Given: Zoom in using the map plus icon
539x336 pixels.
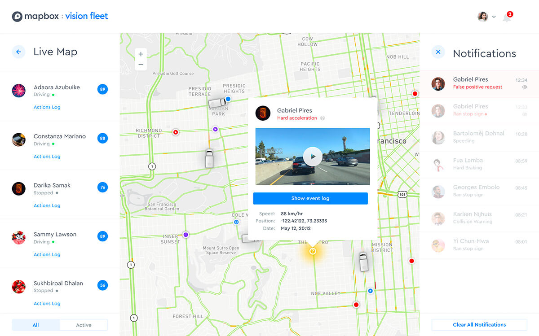Looking at the screenshot, I should tap(141, 53).
